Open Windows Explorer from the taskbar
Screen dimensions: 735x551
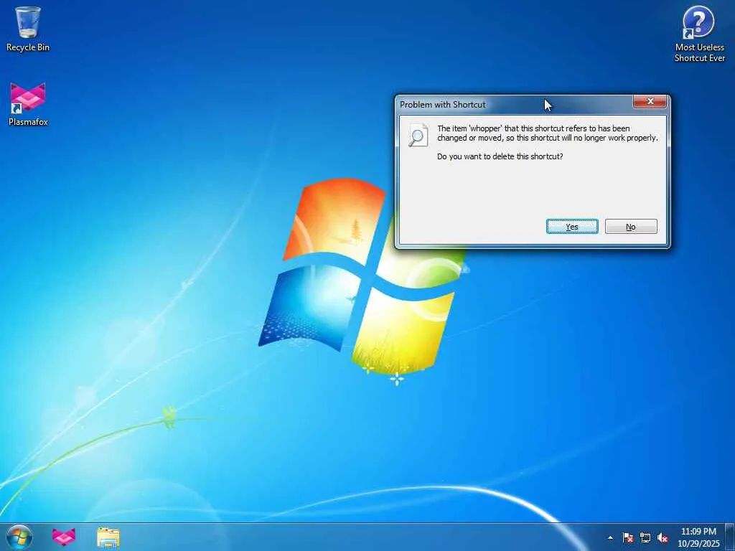coord(108,537)
